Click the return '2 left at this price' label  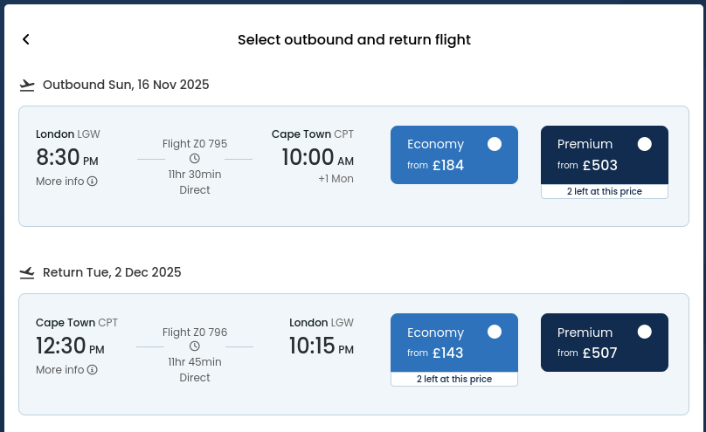point(454,379)
